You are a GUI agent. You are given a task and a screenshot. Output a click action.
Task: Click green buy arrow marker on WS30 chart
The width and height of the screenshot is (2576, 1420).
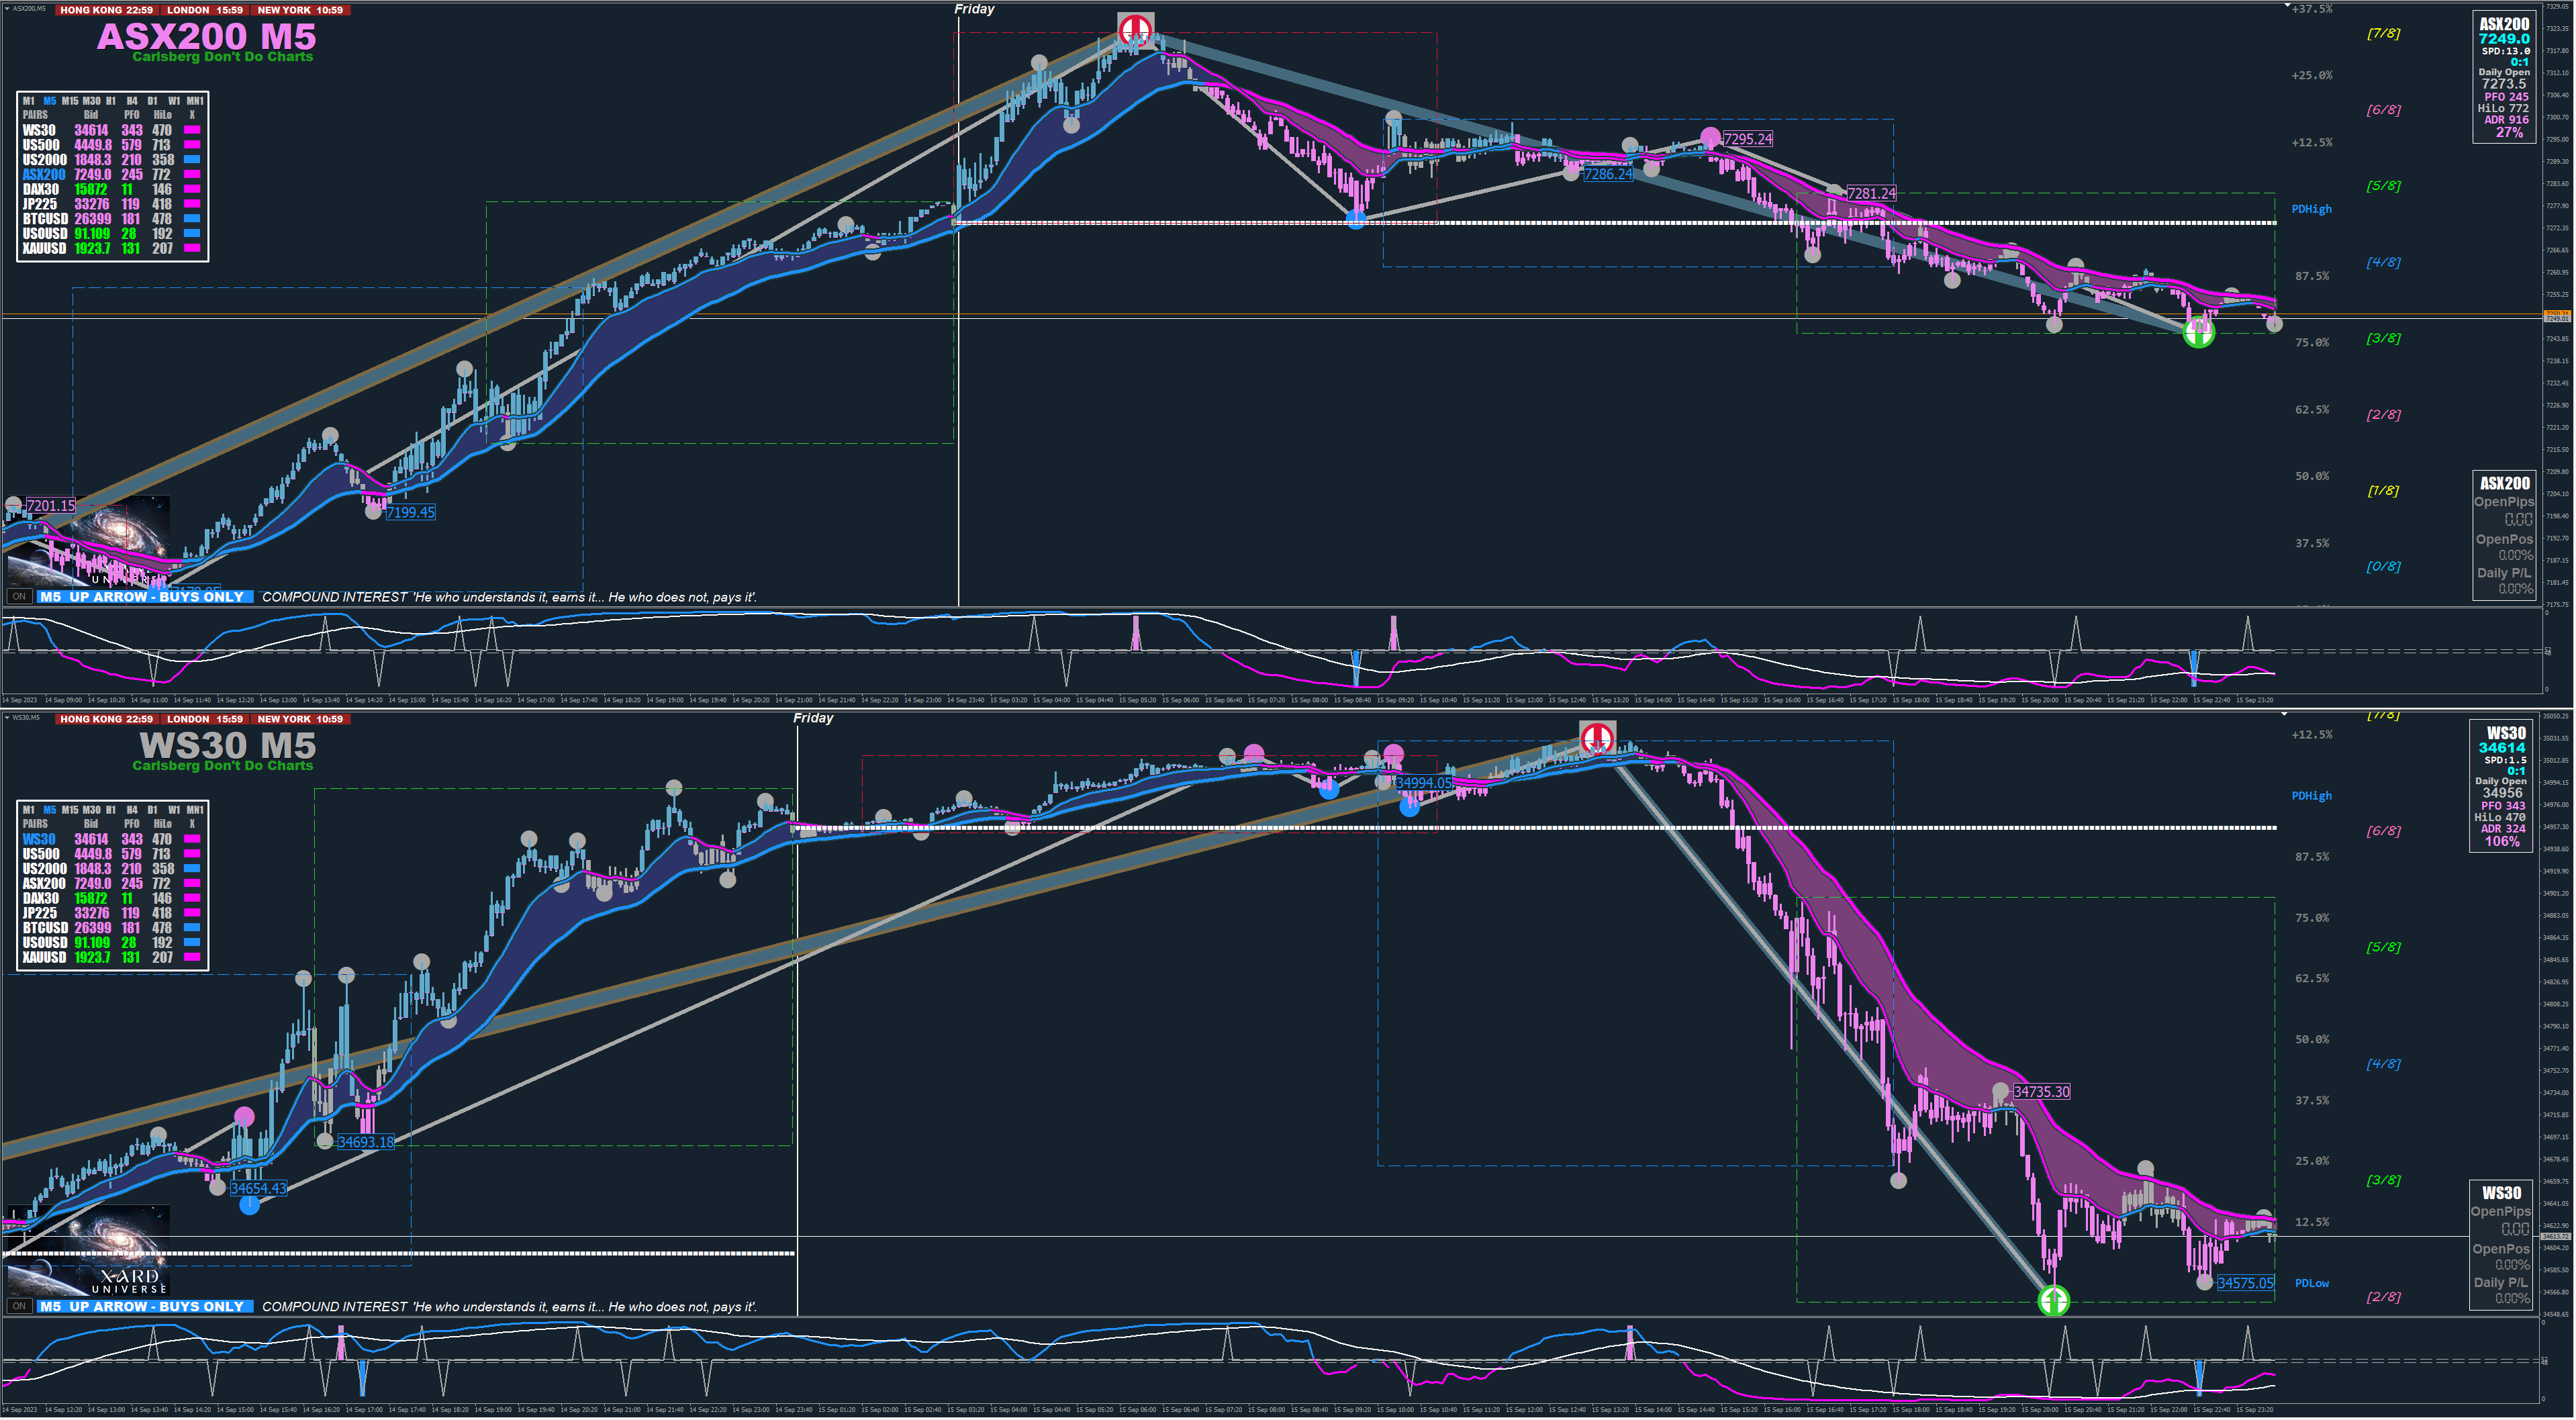click(x=2053, y=1300)
